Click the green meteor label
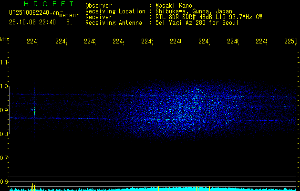Viewport: 300px width, 191px height. [69, 15]
